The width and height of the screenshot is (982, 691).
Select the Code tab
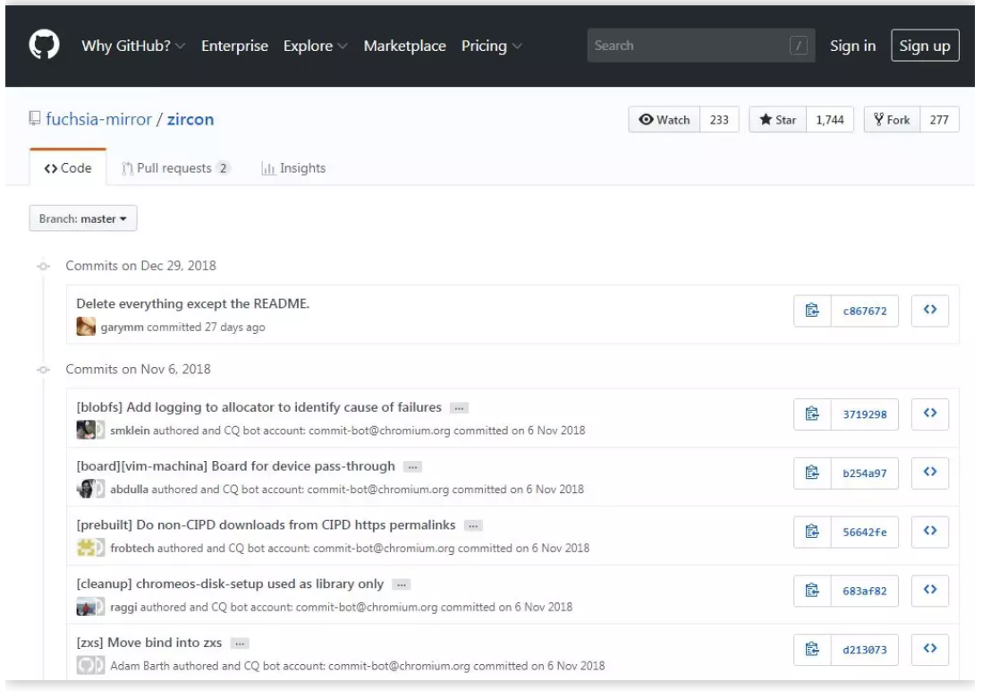pyautogui.click(x=68, y=168)
